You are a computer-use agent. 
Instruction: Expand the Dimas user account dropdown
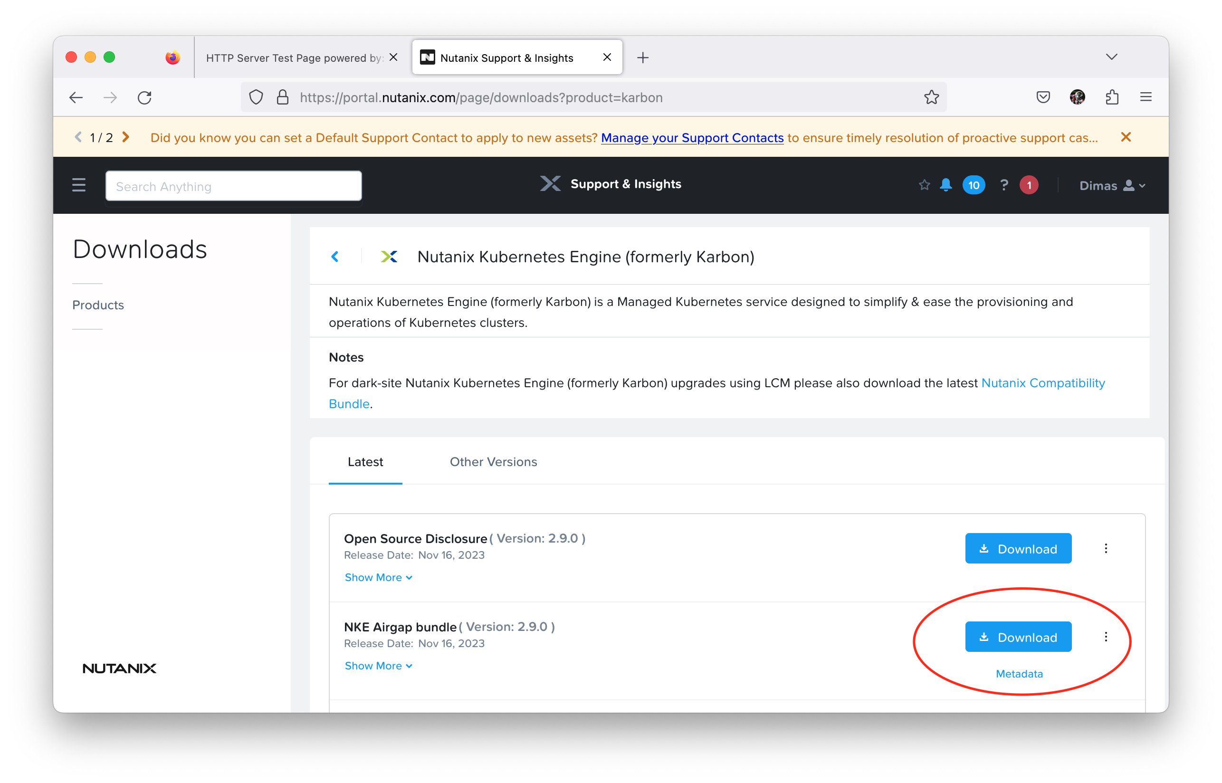pyautogui.click(x=1112, y=186)
